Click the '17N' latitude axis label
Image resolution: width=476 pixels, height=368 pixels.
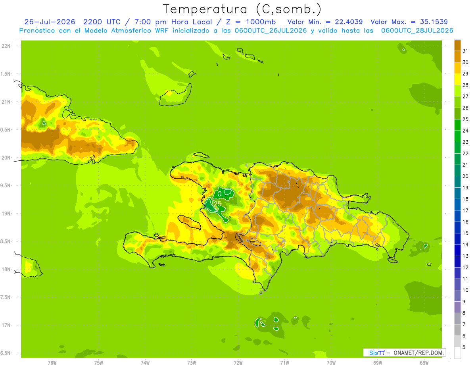coord(6,325)
